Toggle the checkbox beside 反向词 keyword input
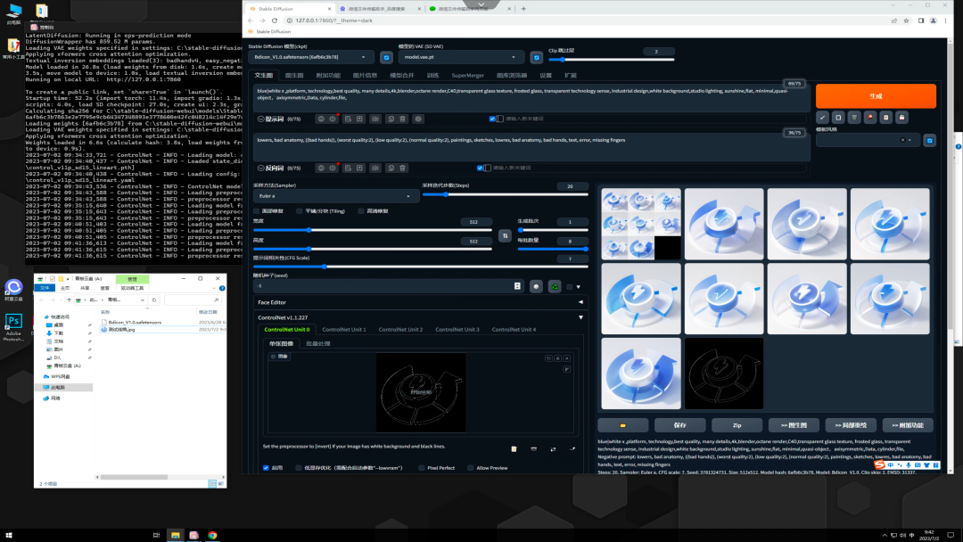 (x=480, y=168)
